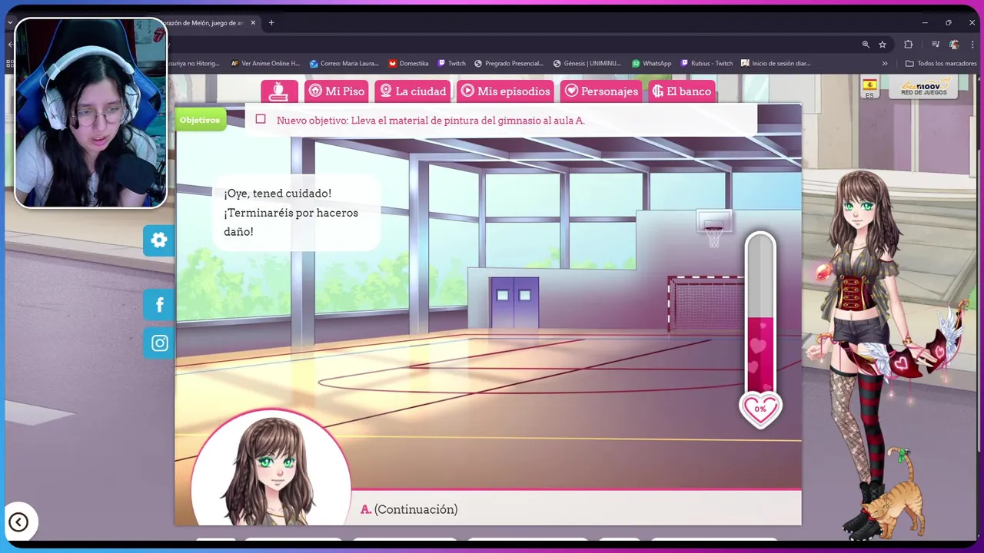Close the Corazón de Melón browser tab

253,23
